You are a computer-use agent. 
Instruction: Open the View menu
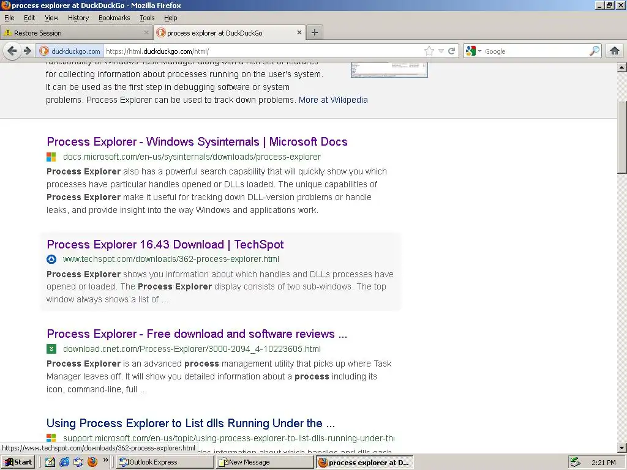(51, 18)
